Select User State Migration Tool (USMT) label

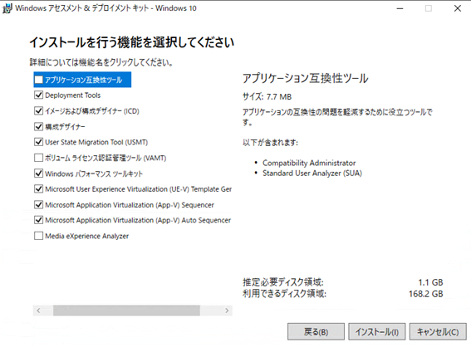pos(96,142)
